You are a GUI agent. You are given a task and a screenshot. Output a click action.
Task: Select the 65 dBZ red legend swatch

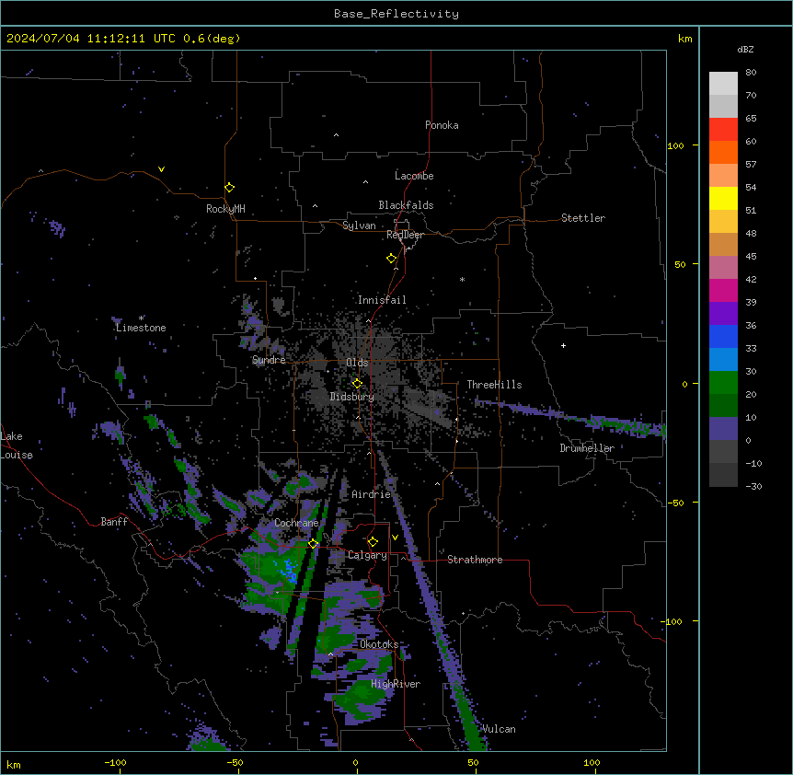pos(723,129)
